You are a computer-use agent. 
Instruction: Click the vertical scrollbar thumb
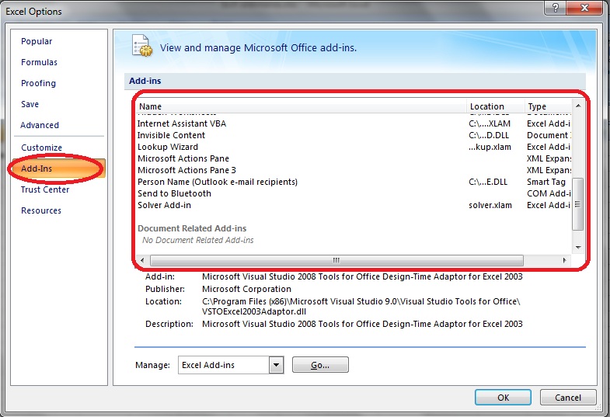578,204
